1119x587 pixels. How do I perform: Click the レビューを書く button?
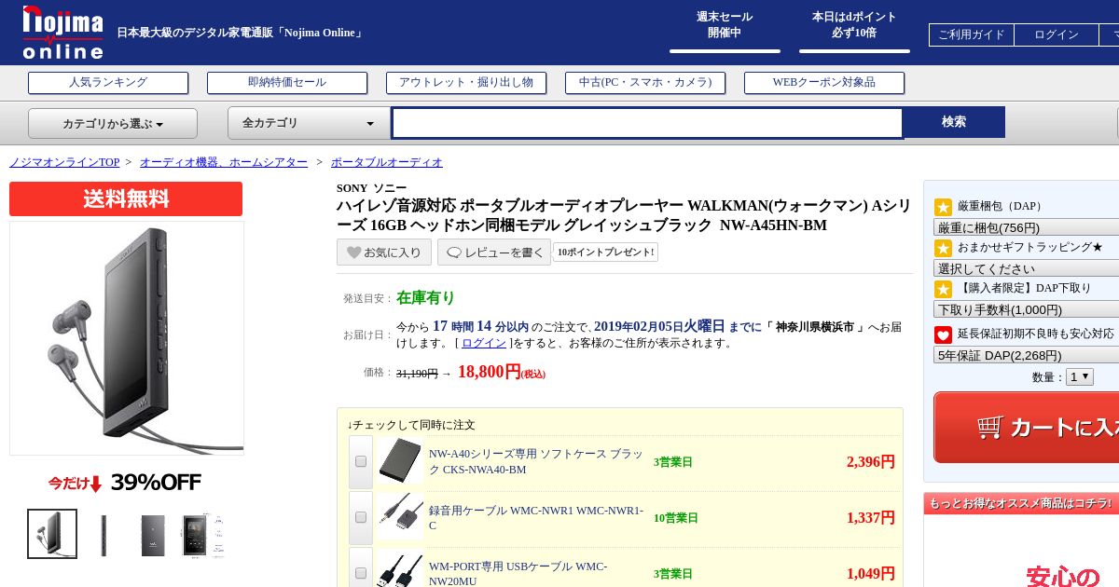[x=494, y=253]
